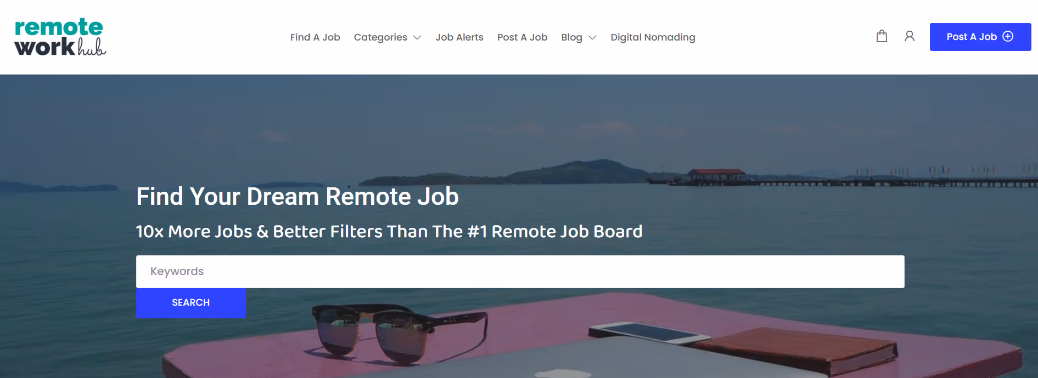Open the Blog menu item
Screen dimensions: 1038x378
(x=571, y=37)
